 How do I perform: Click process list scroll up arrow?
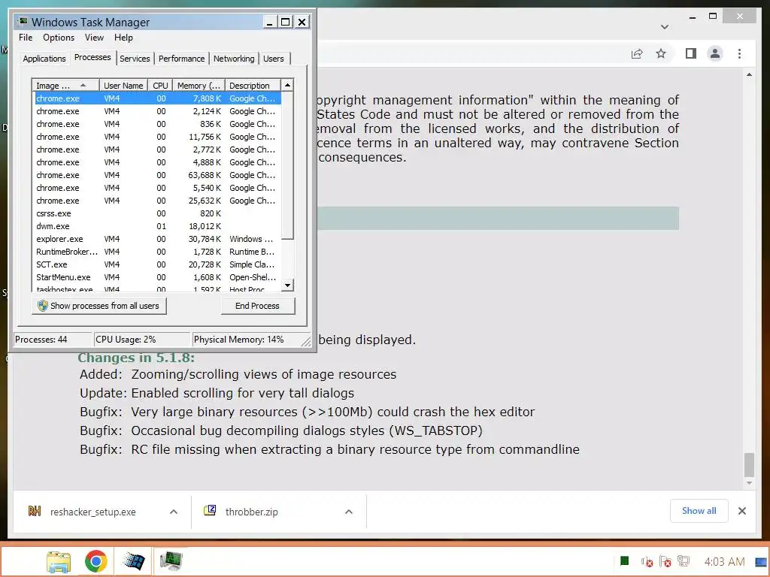(288, 86)
